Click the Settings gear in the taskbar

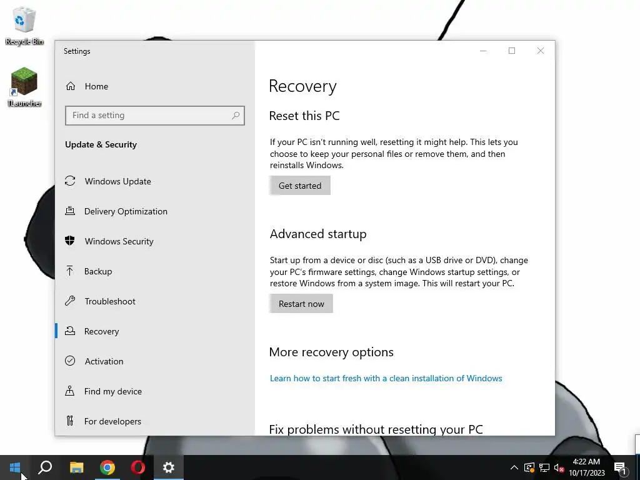(x=169, y=467)
